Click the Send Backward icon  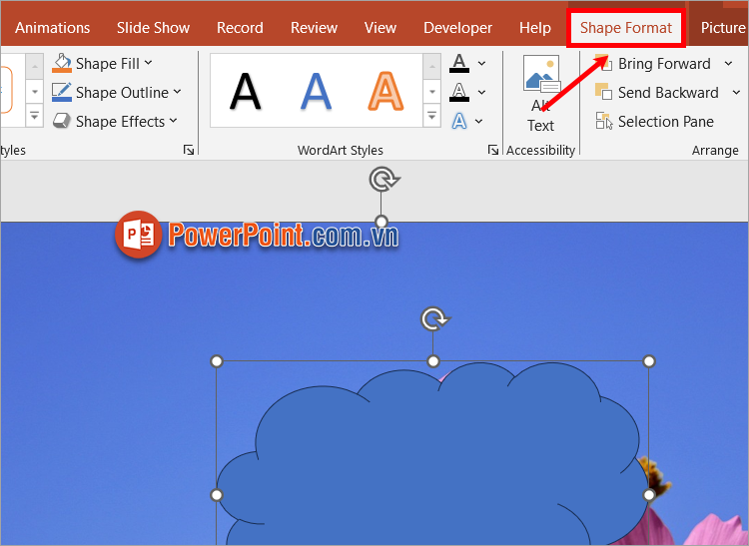[x=604, y=93]
